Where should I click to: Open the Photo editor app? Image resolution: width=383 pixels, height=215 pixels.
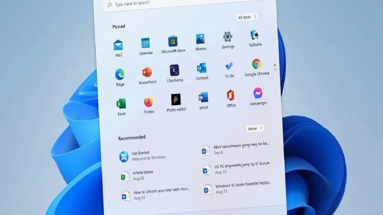[176, 103]
